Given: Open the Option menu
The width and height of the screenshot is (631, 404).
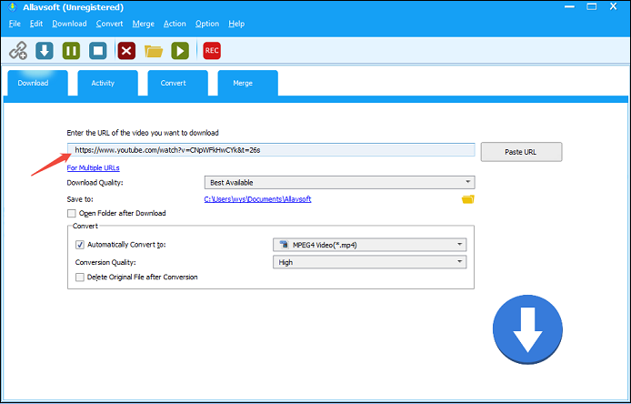Looking at the screenshot, I should [x=206, y=24].
